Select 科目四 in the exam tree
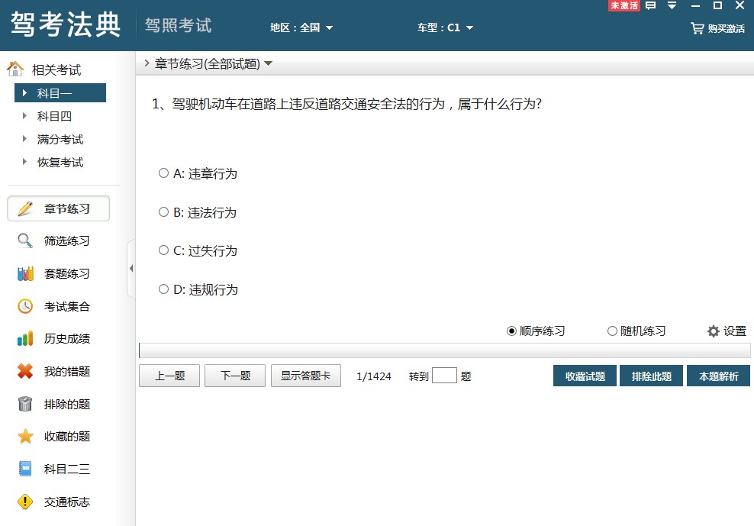 click(54, 116)
